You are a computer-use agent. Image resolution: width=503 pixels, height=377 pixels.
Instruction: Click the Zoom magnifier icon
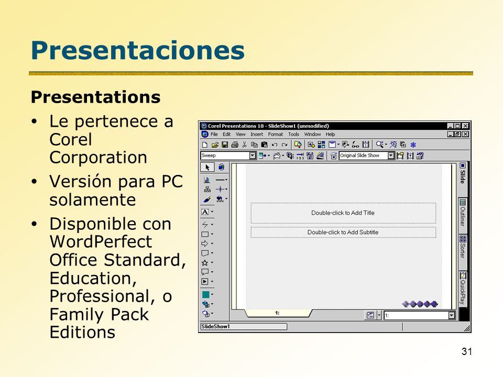point(380,145)
